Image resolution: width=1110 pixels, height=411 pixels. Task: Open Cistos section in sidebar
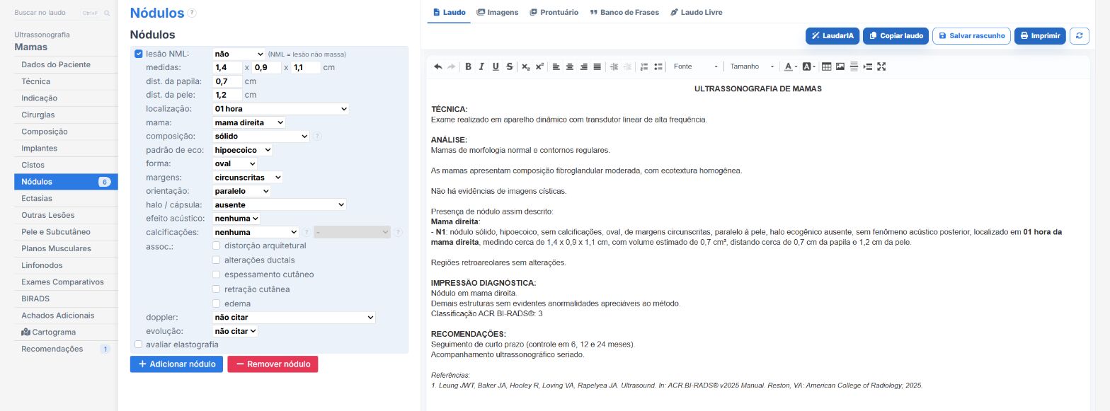click(x=66, y=165)
